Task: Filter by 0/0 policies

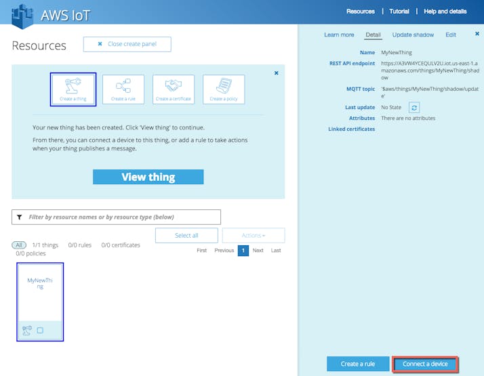Action: [31, 253]
